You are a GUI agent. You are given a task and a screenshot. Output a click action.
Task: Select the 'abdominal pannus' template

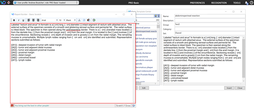[x=146, y=28]
